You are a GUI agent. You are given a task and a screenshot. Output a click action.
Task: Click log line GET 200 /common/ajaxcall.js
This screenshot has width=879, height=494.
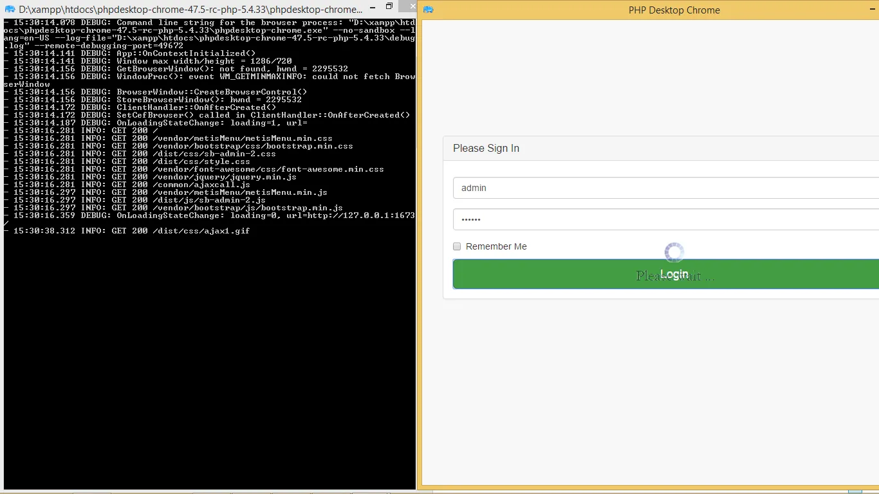127,185
